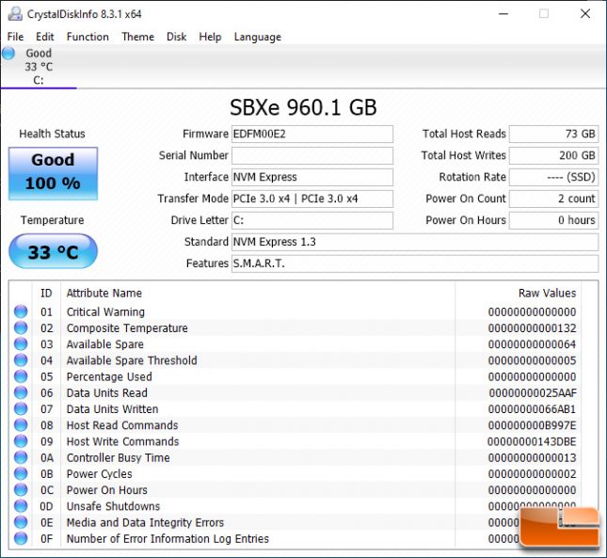This screenshot has width=607, height=558.
Task: Open the Theme menu
Action: coord(137,37)
